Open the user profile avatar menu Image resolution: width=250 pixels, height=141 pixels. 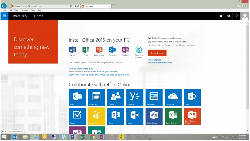[x=245, y=16]
